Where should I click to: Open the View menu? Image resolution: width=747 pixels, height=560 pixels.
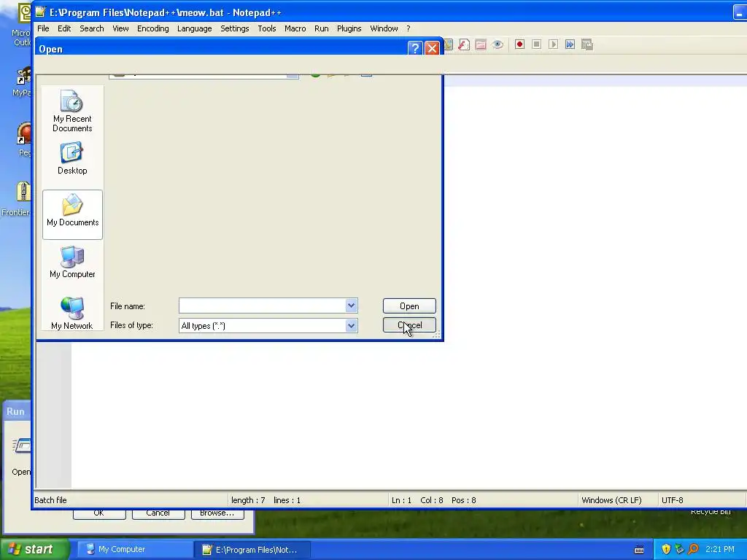[120, 28]
